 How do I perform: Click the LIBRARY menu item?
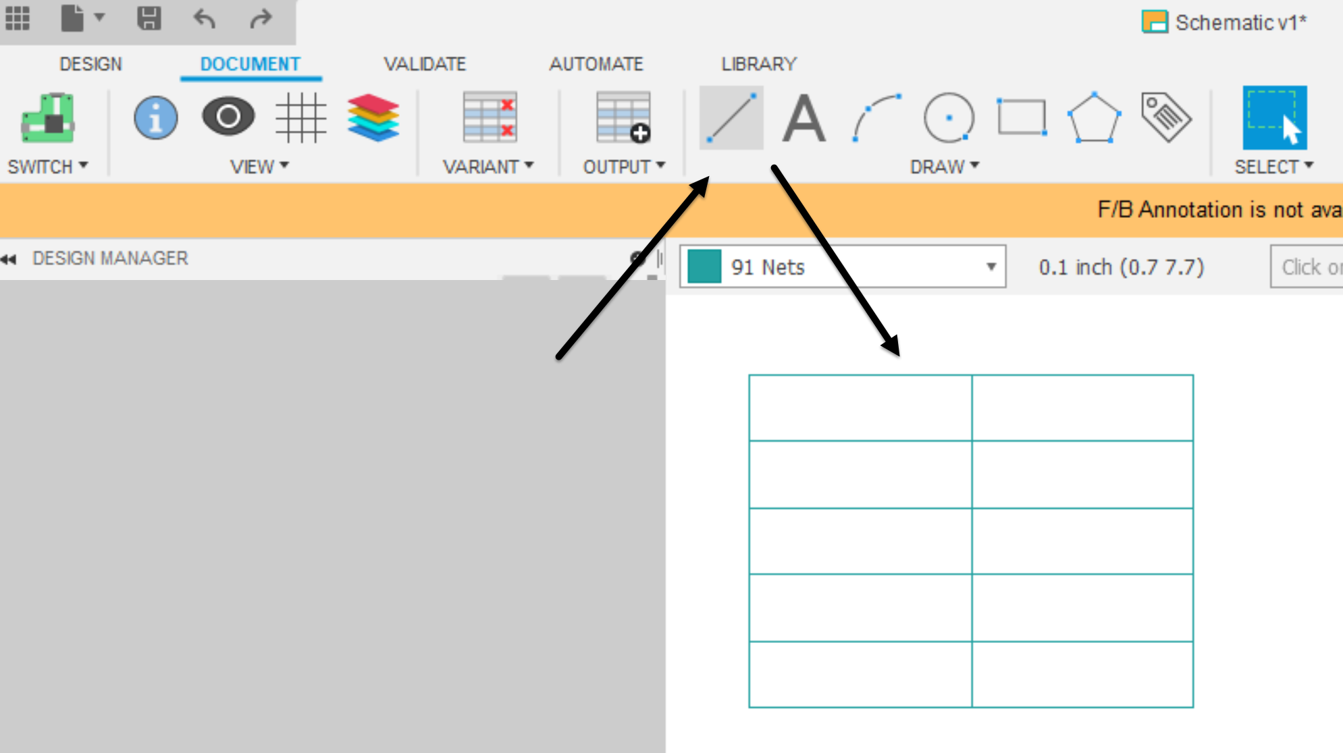click(759, 63)
